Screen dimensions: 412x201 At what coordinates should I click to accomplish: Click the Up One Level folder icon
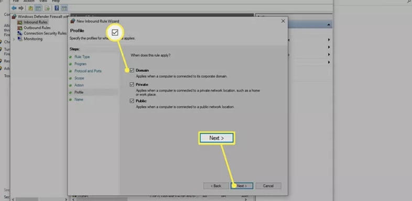(31, 8)
